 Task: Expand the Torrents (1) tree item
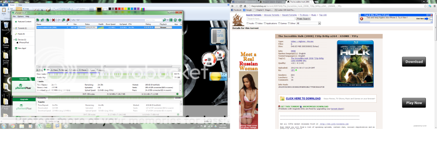tap(14, 28)
